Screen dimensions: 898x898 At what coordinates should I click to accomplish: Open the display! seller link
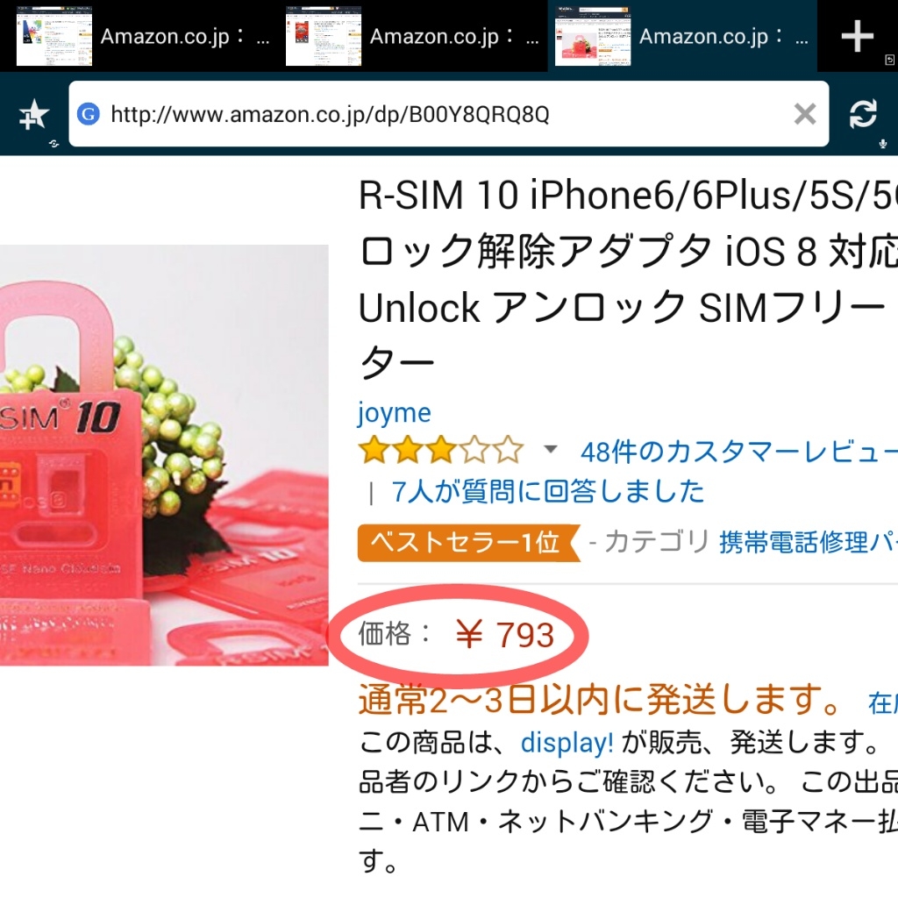coord(567,743)
